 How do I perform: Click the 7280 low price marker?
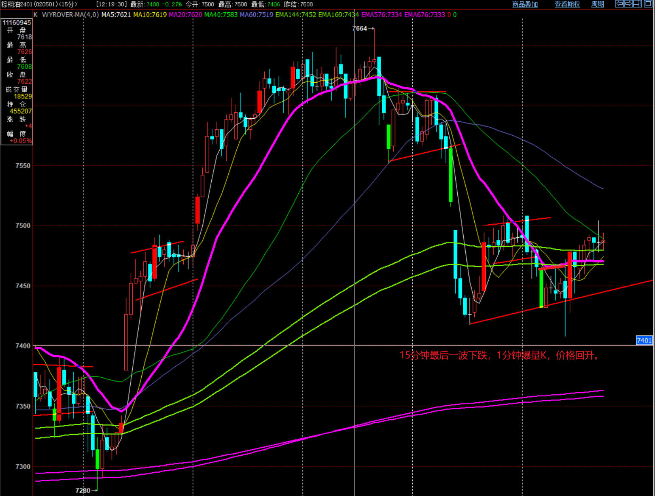[x=83, y=490]
